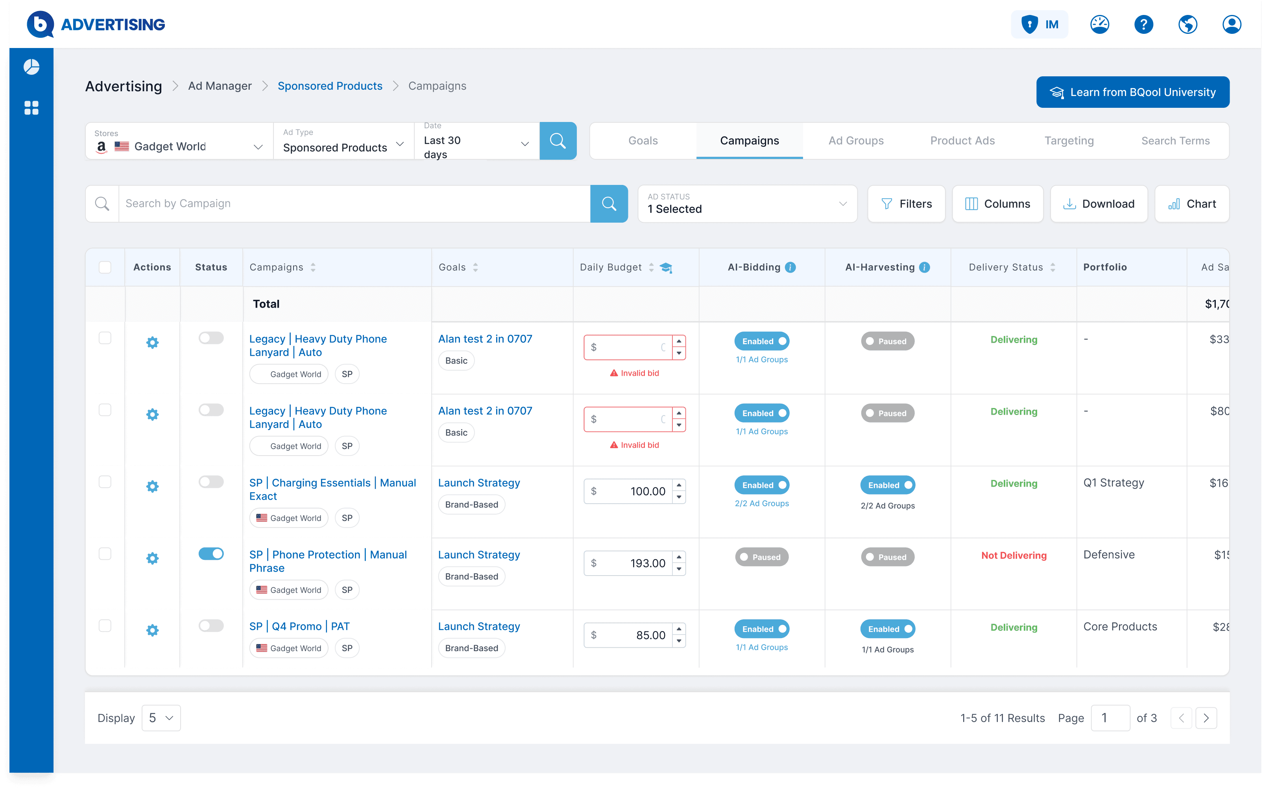
Task: Click the IM shield badge
Action: 1040,24
